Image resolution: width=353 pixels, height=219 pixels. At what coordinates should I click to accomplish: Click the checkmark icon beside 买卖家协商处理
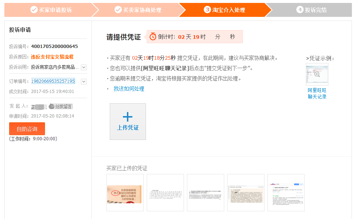(x=118, y=10)
